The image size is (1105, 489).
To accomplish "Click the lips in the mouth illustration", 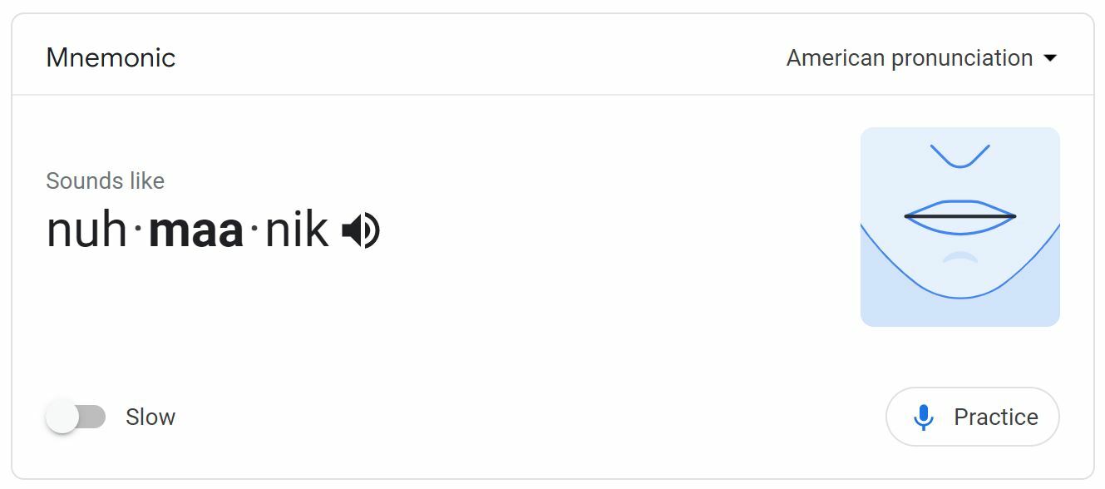I will pyautogui.click(x=959, y=216).
